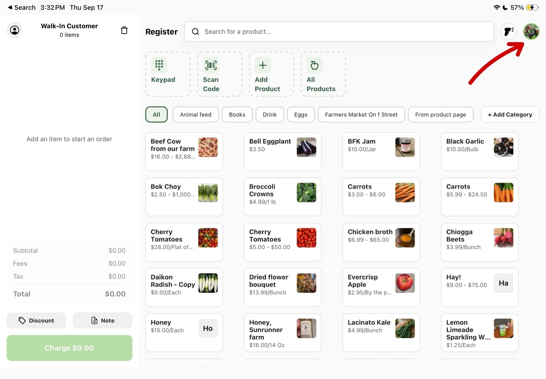This screenshot has width=546, height=379.
Task: Tap the Do Not Disturb moon icon
Action: 505,8
